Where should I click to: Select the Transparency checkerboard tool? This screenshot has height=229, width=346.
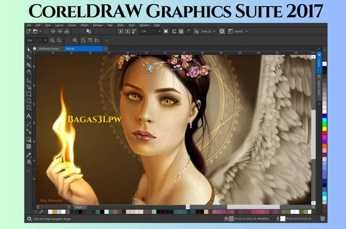28,147
